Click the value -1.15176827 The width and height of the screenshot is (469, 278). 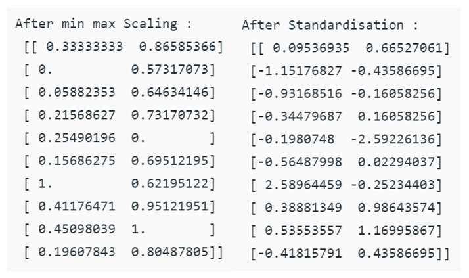(300, 71)
